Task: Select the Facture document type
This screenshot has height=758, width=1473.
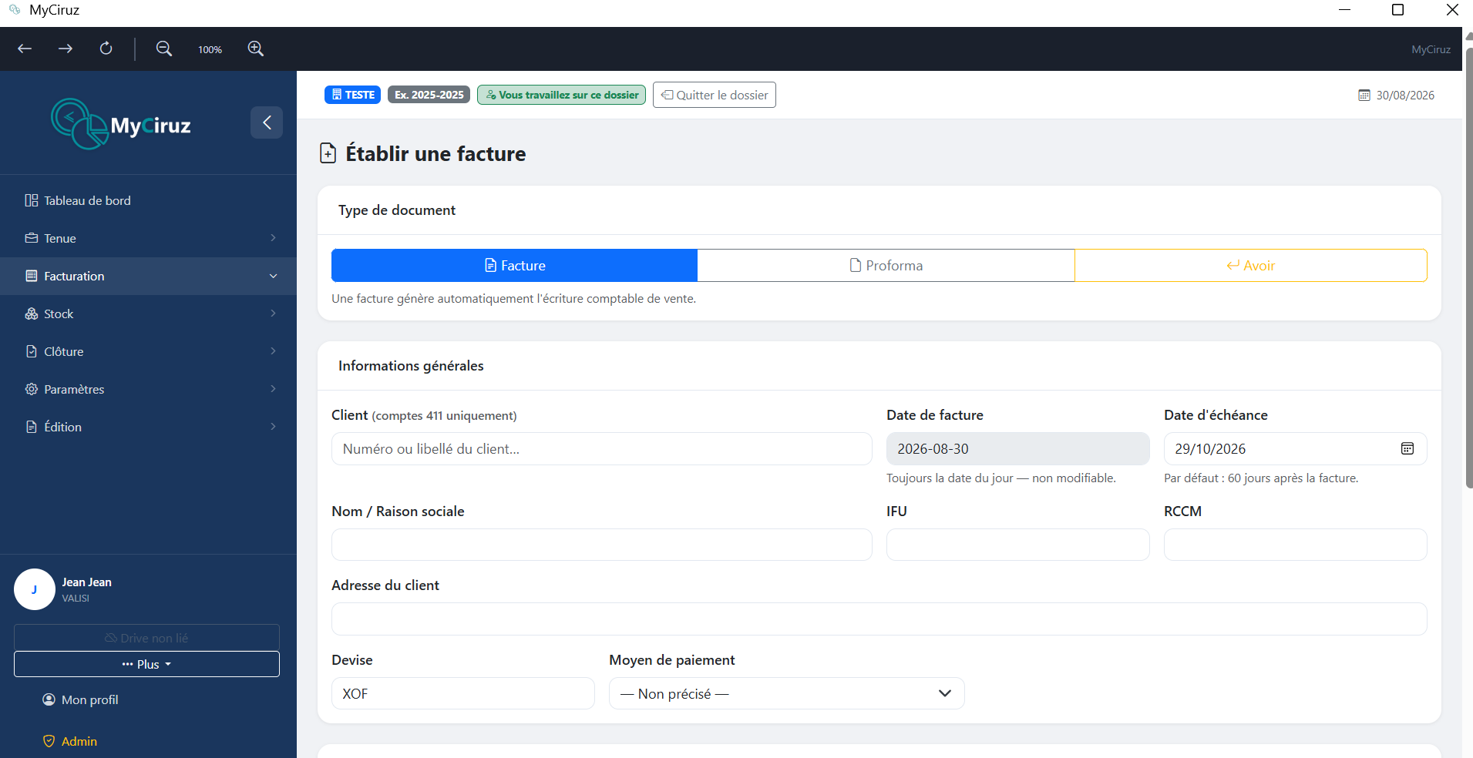Action: click(514, 265)
